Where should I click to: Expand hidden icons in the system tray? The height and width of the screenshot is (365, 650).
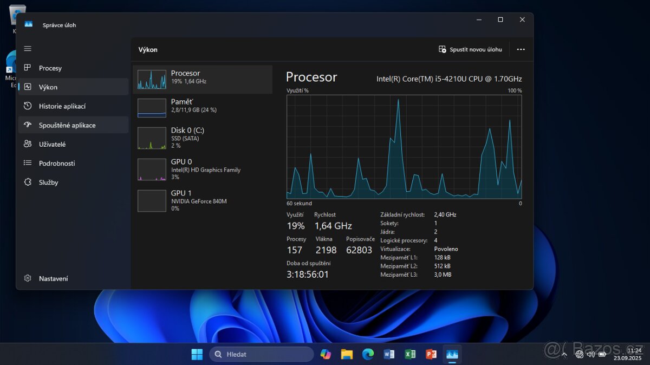[564, 354]
